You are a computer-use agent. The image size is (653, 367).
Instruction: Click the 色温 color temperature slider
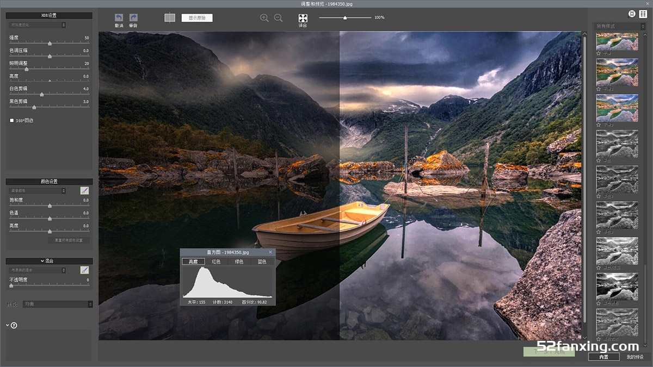point(49,219)
